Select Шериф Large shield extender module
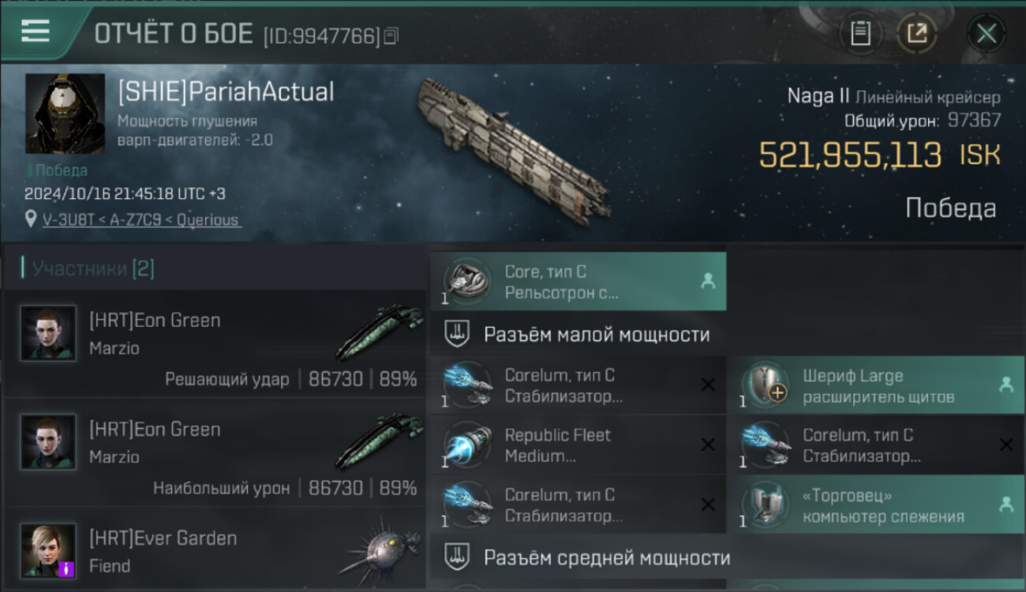The image size is (1026, 592). [876, 386]
